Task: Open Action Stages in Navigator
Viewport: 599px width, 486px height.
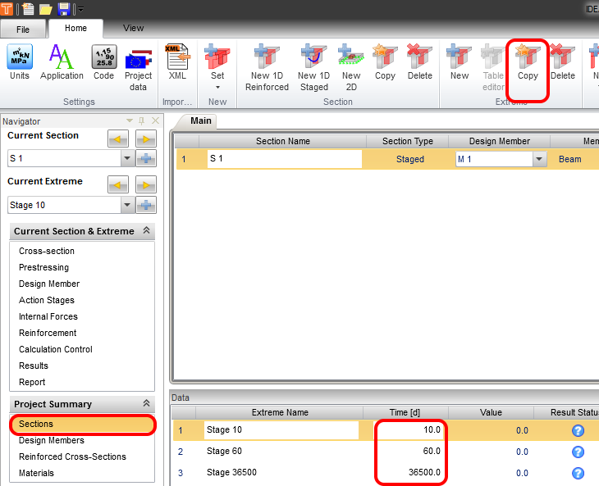Action: (x=47, y=300)
